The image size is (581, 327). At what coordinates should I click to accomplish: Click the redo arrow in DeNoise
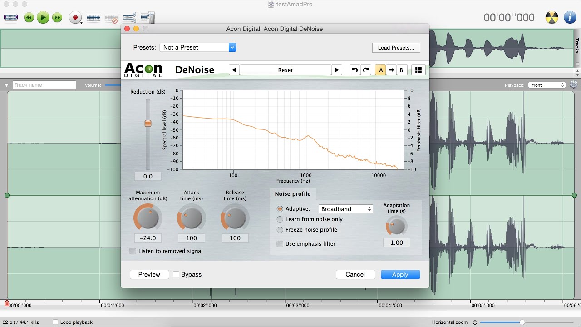(x=366, y=70)
